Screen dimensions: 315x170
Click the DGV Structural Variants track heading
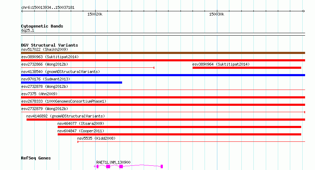[50, 45]
